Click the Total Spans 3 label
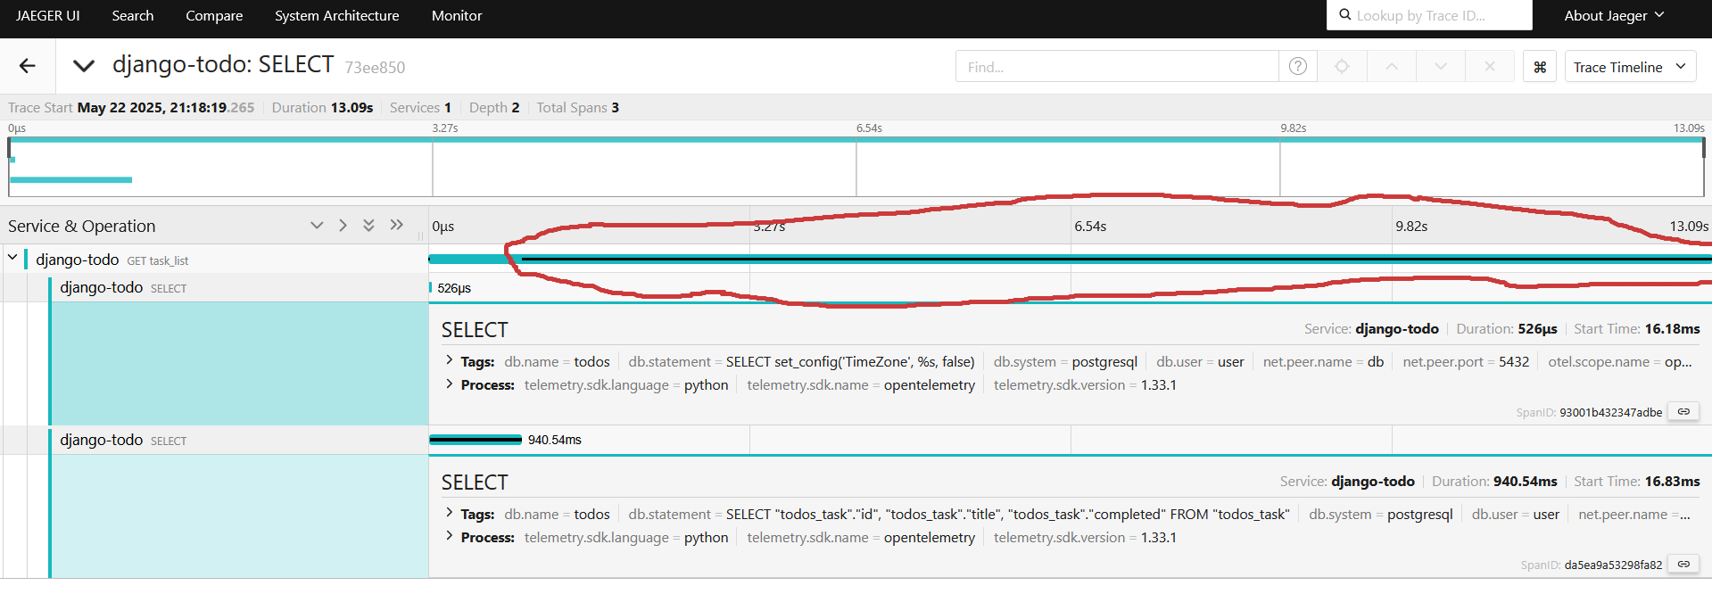Viewport: 1712px width, 594px height. click(x=577, y=107)
